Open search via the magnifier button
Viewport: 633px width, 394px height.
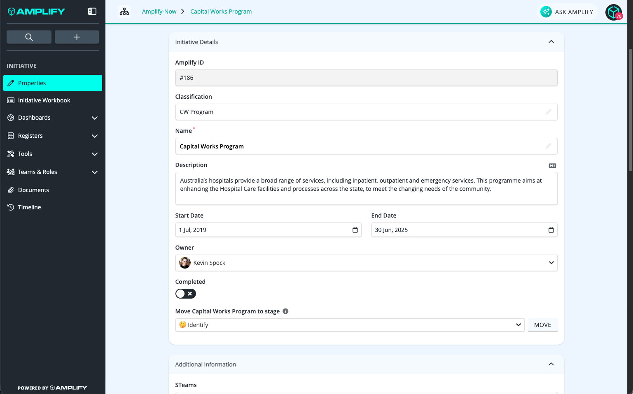29,37
